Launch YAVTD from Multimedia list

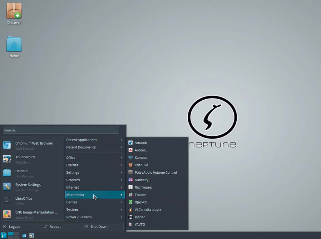click(157, 224)
